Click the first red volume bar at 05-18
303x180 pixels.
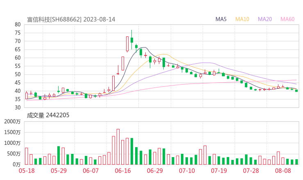tap(27, 156)
